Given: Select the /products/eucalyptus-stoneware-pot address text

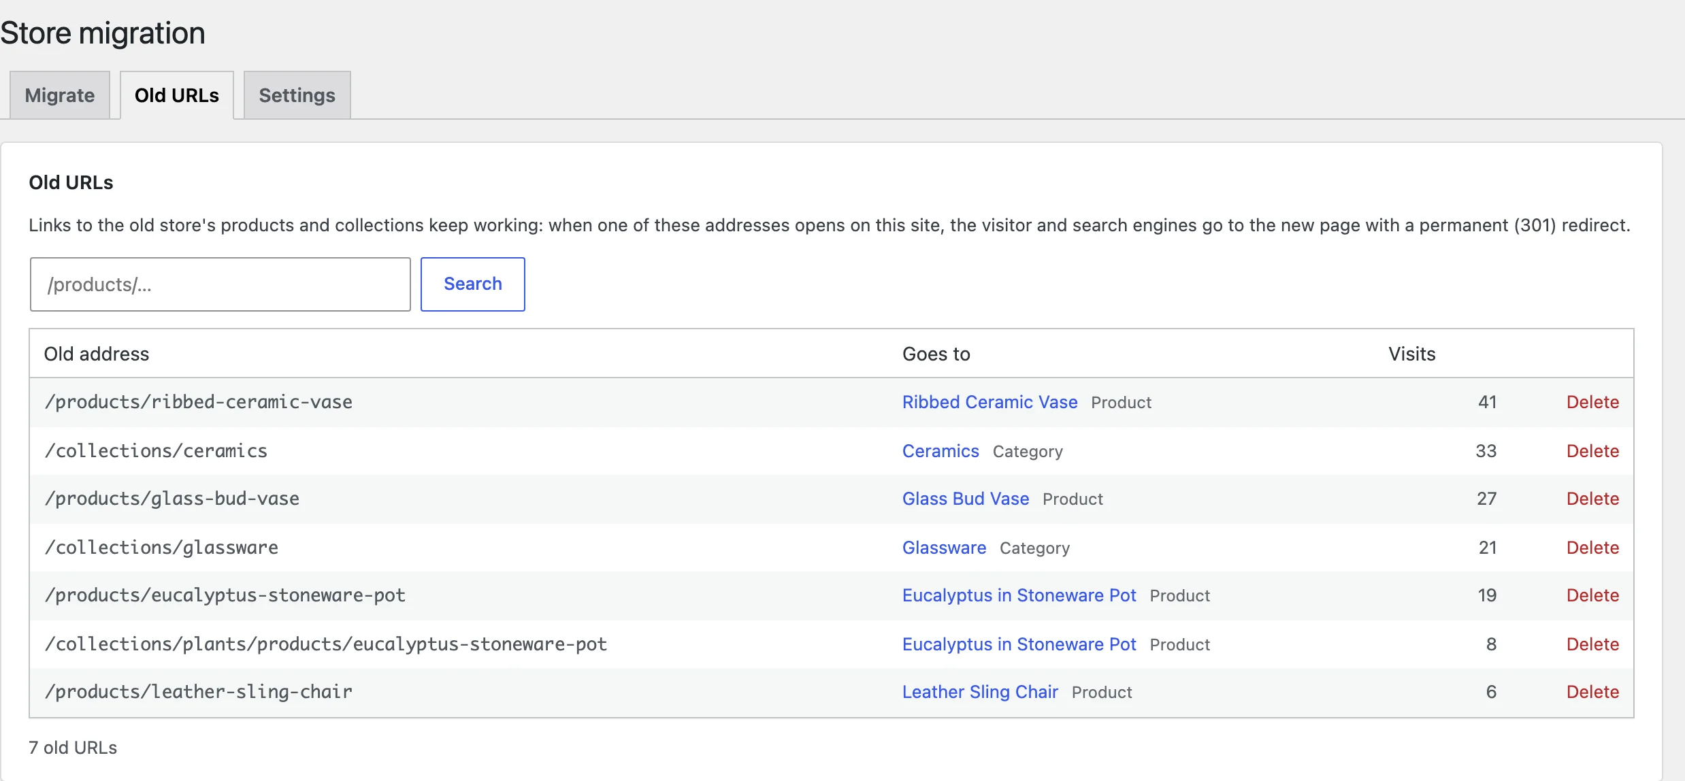Looking at the screenshot, I should [x=225, y=595].
